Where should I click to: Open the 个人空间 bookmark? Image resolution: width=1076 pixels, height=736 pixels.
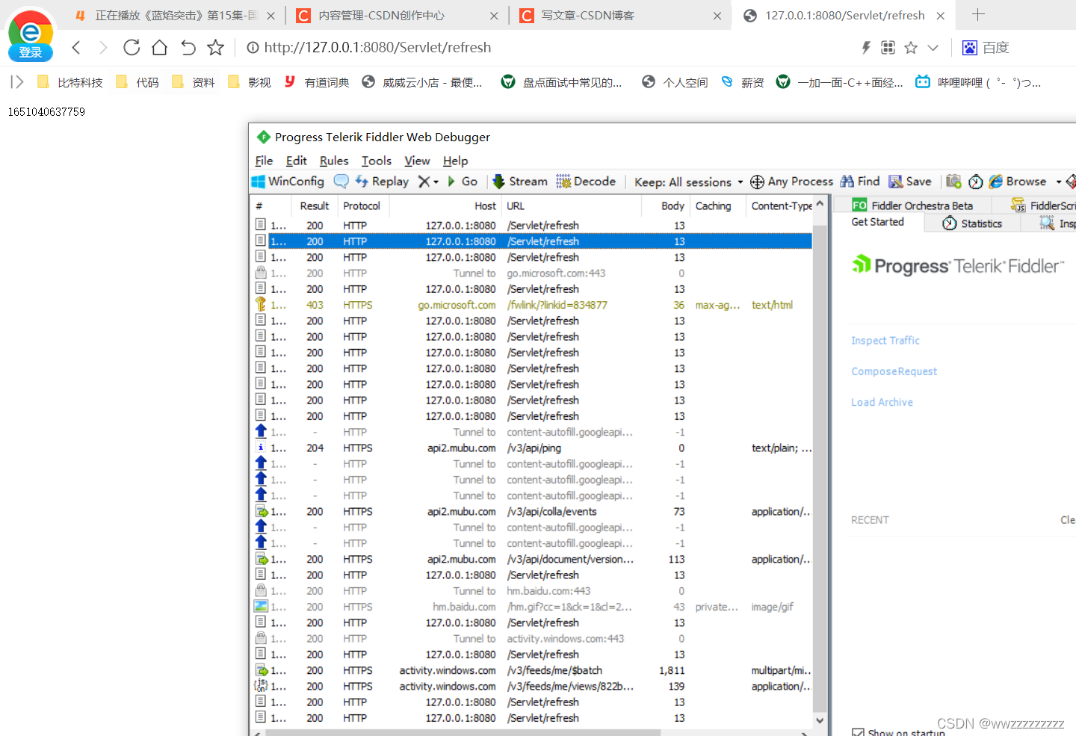coord(675,82)
